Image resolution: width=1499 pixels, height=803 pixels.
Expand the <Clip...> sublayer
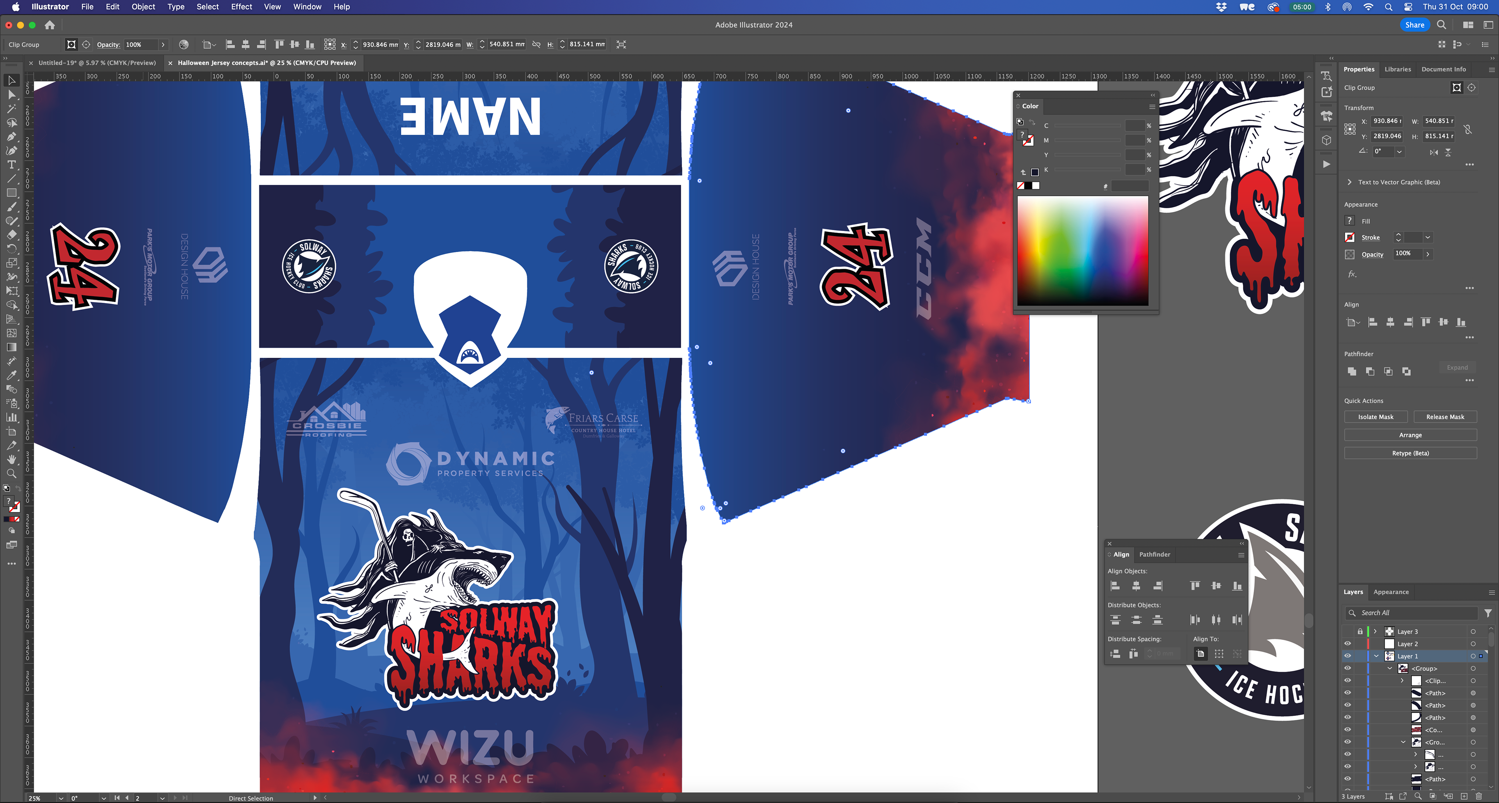(x=1403, y=680)
